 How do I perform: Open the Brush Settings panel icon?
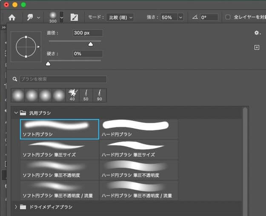[x=74, y=17]
